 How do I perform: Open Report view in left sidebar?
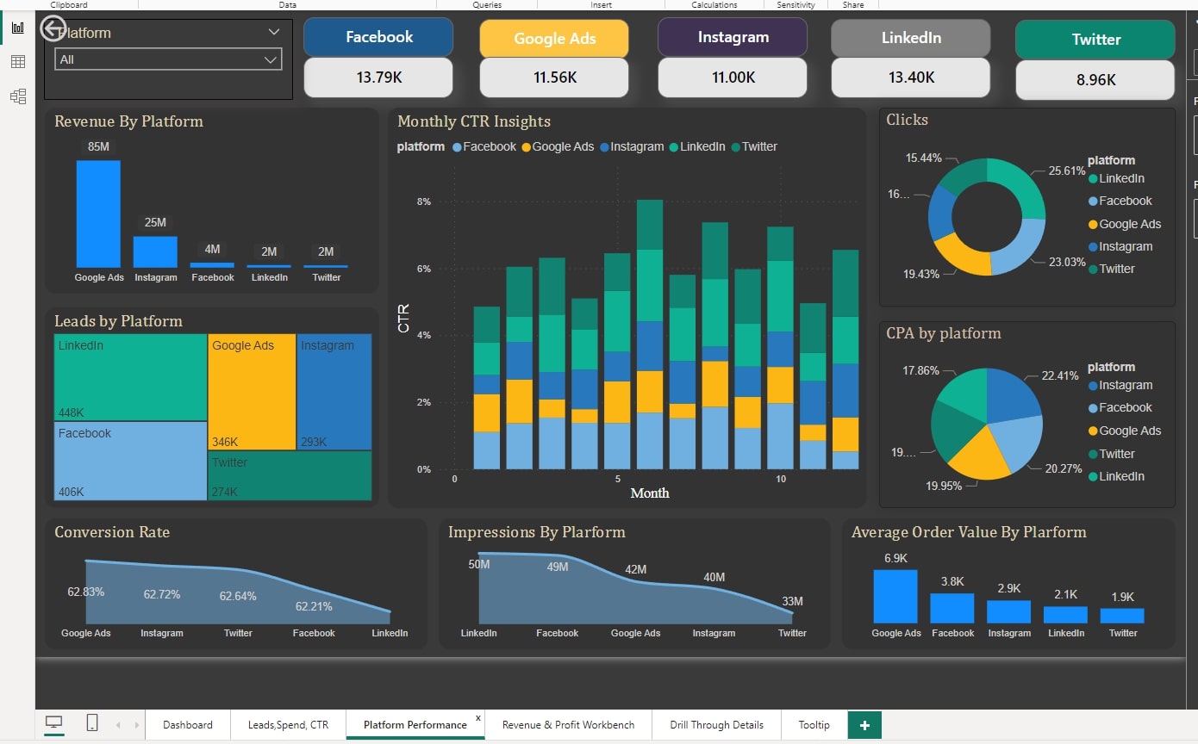[x=17, y=28]
